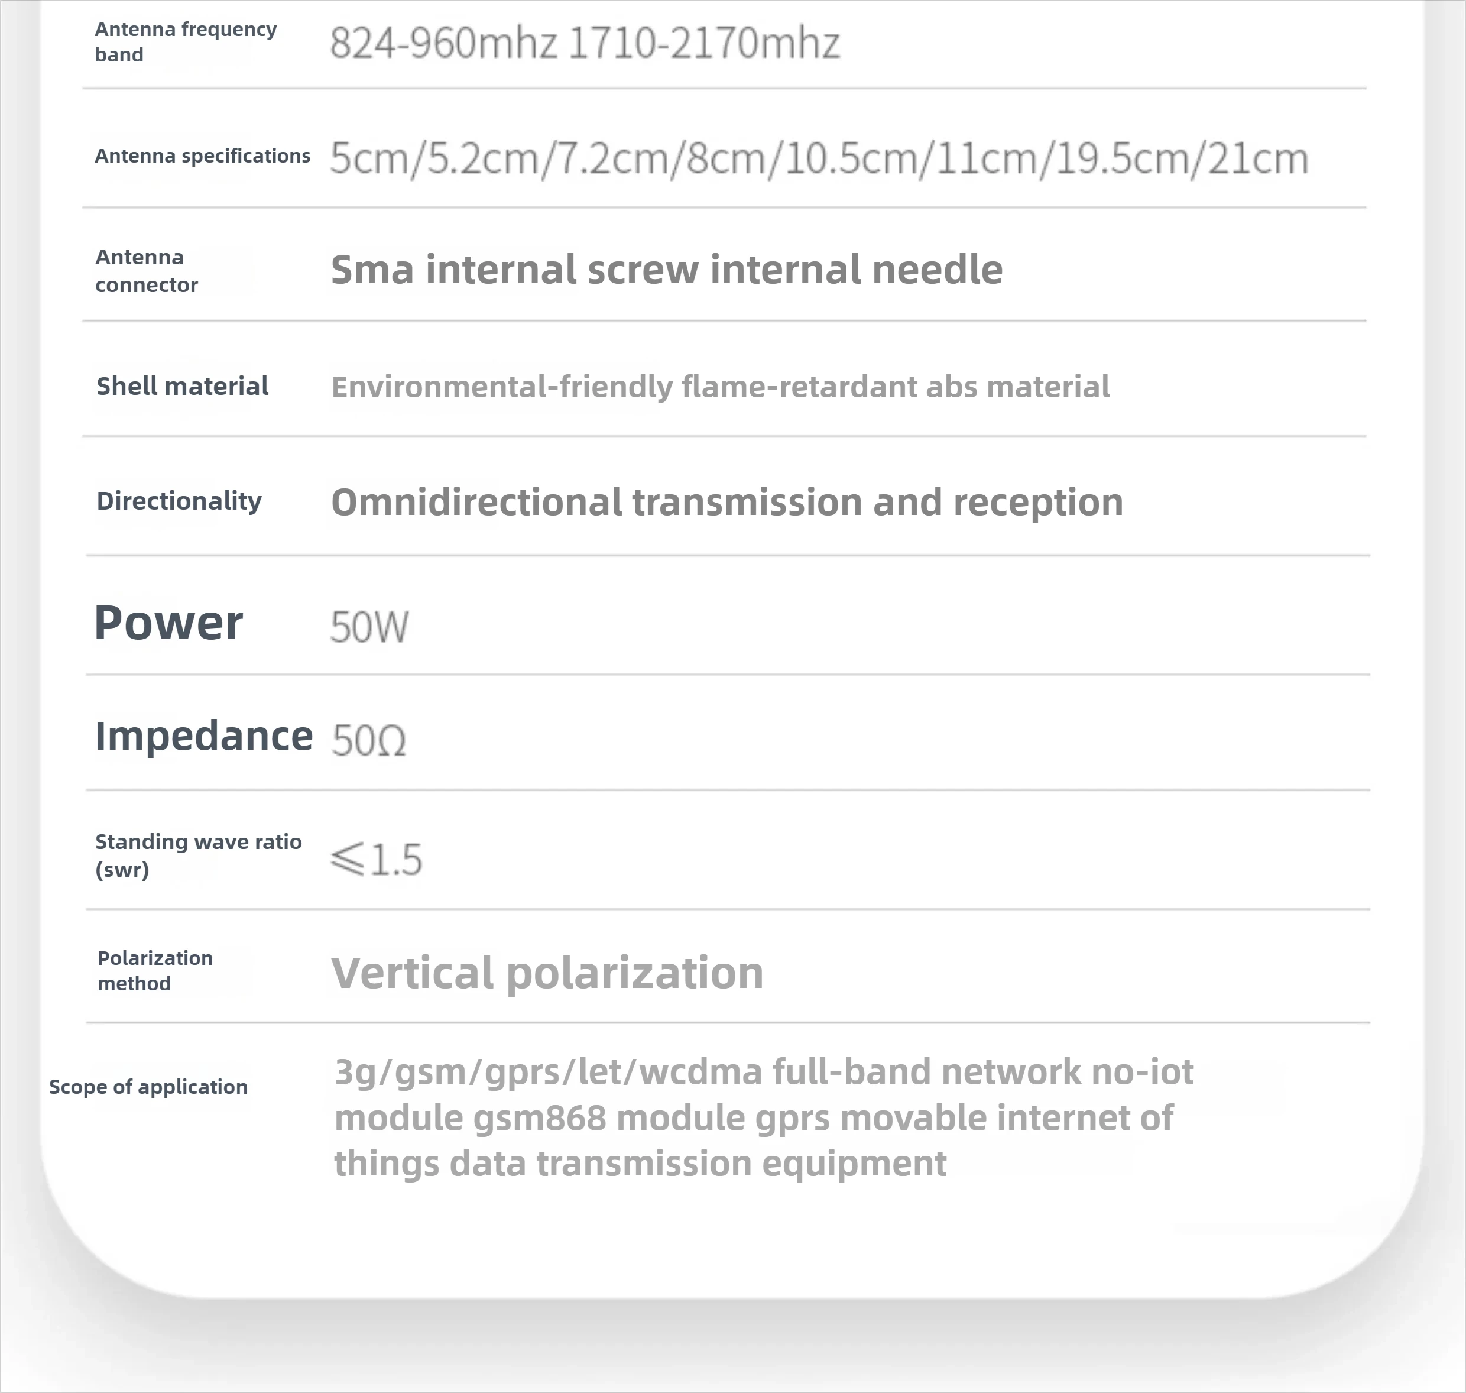Click the 50Ω impedance value
This screenshot has height=1393, width=1466.
369,740
